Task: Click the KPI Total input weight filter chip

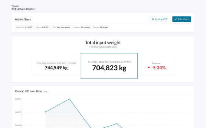Action: click(61, 27)
